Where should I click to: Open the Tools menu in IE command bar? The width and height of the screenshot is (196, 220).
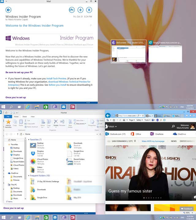point(147,120)
